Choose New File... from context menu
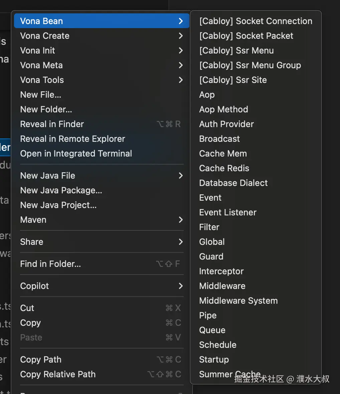 41,95
